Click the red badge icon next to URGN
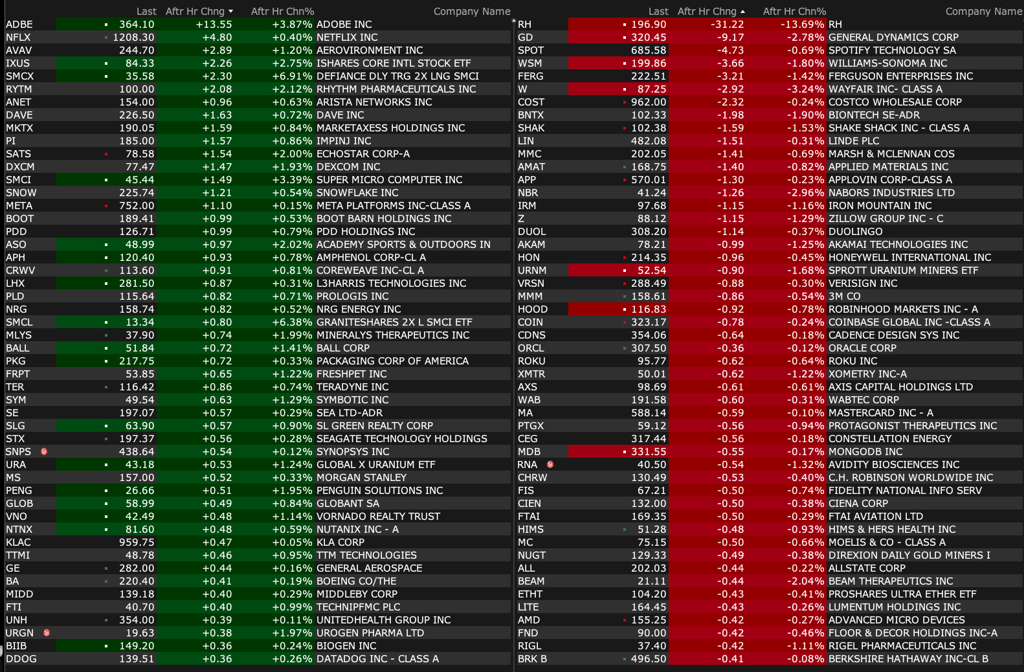Screen dimensions: 1024x672 47,633
